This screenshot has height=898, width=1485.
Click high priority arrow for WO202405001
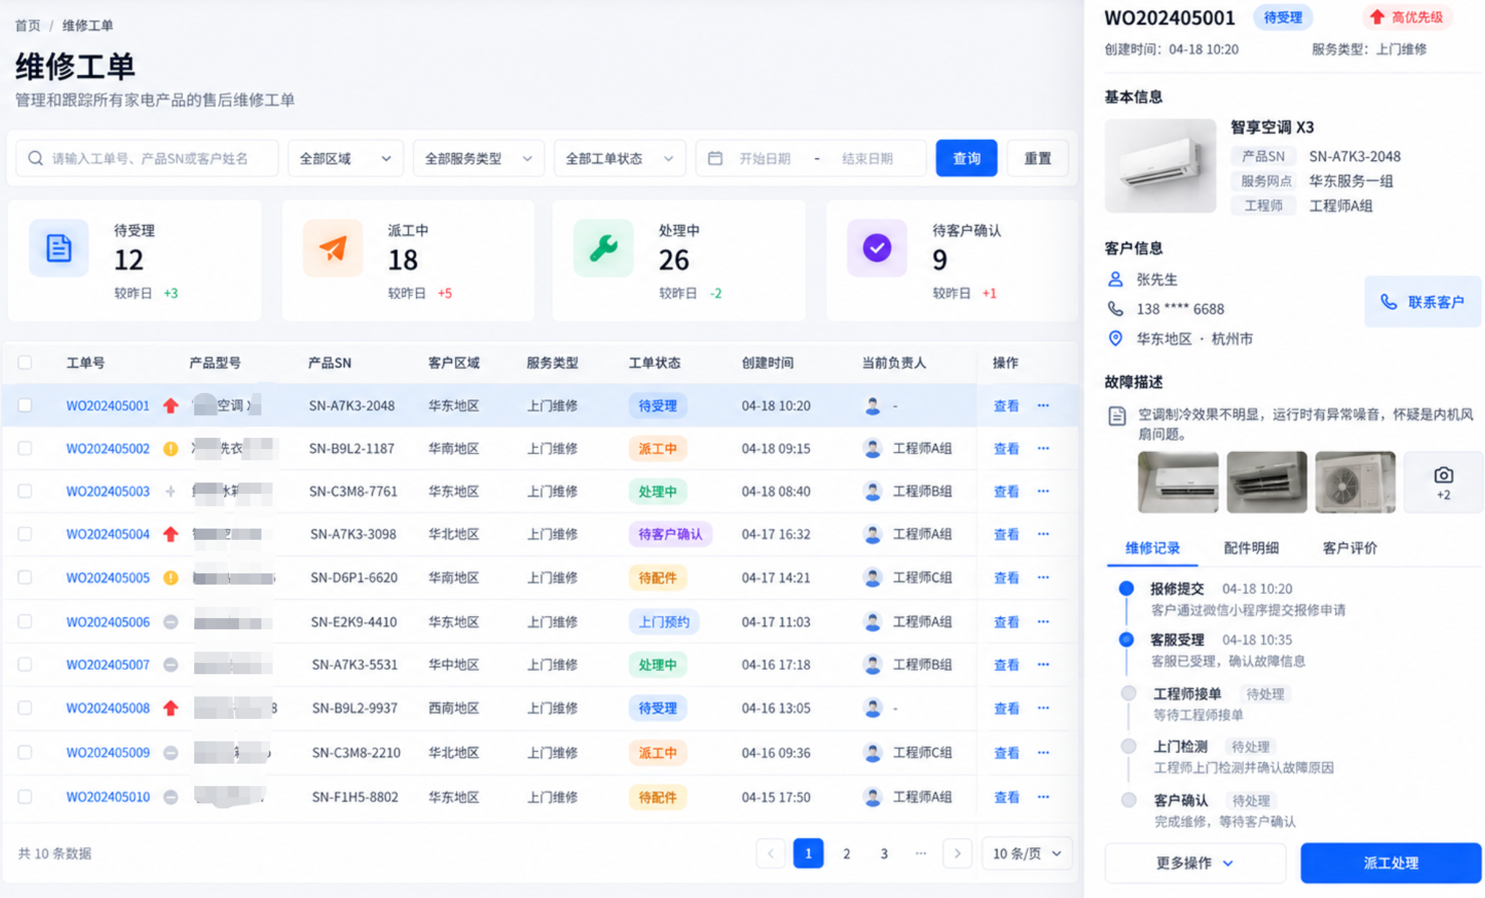tap(171, 406)
